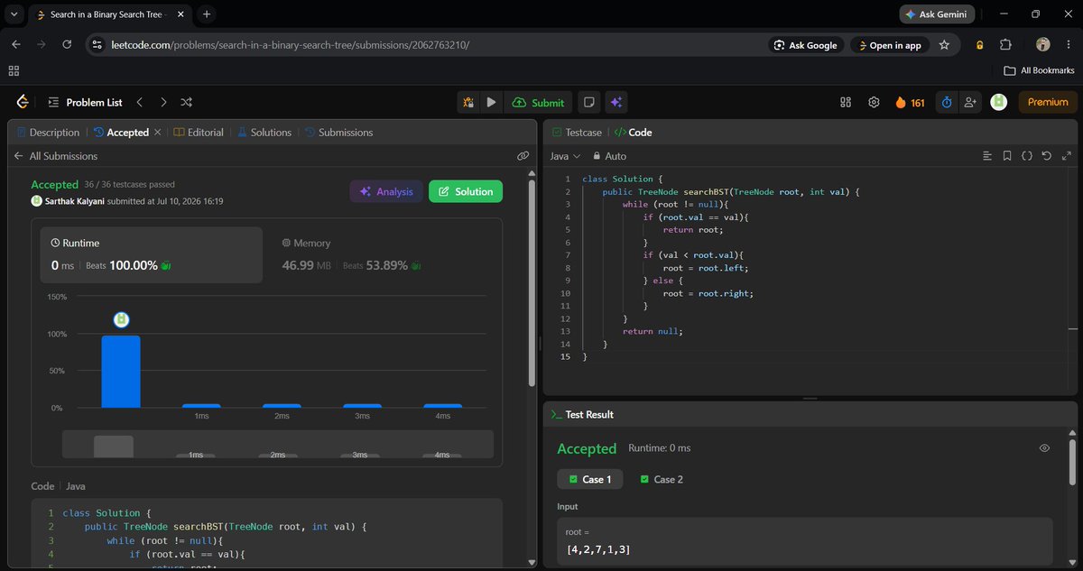Go to previous problem arrow
The image size is (1083, 571).
click(140, 102)
